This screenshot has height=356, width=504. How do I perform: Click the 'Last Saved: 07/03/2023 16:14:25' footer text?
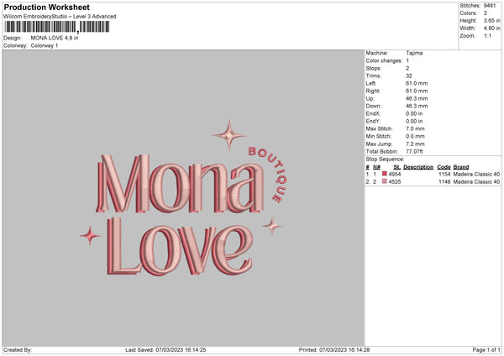pos(165,350)
